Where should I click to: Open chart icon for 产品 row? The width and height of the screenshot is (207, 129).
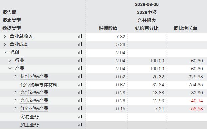pyautogui.click(x=80, y=68)
